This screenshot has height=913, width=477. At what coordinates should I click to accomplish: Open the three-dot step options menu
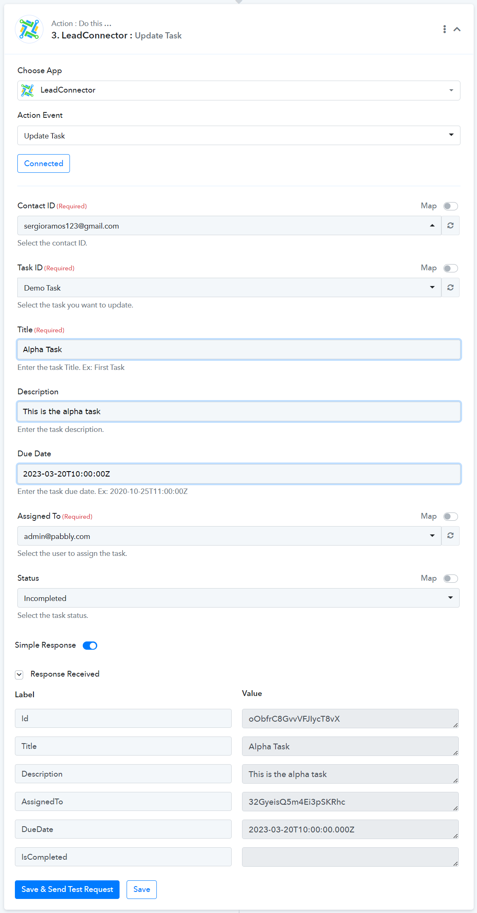coord(444,29)
